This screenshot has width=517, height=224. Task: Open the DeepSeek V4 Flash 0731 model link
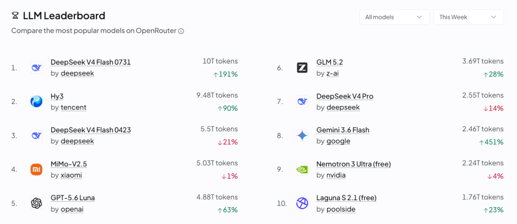pos(90,62)
